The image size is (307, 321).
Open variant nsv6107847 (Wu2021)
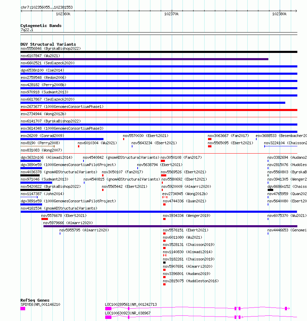coord(40,56)
